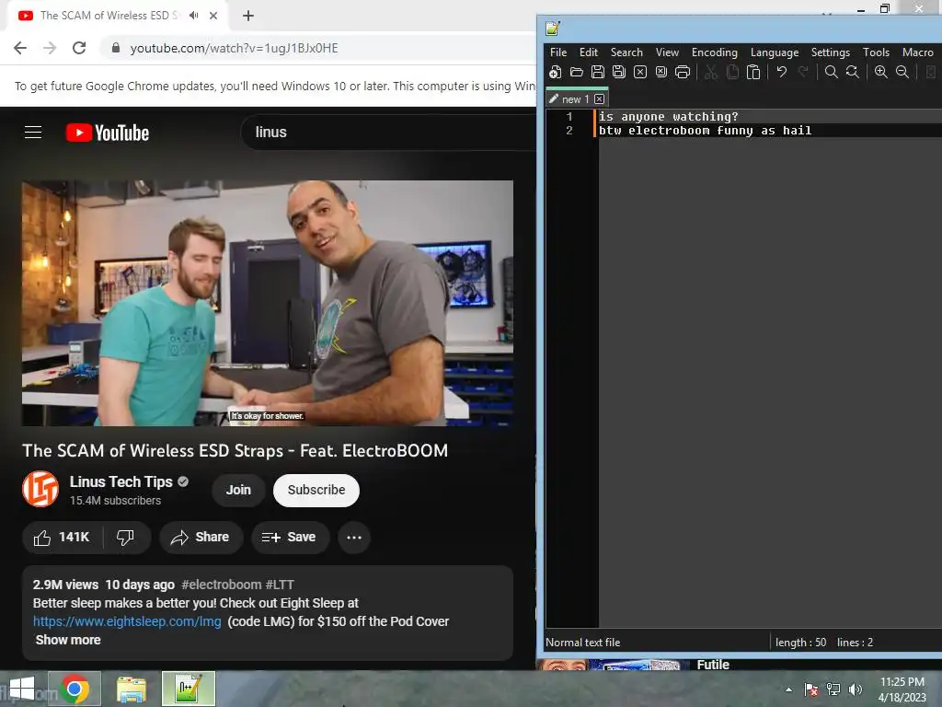The image size is (942, 707).
Task: Open the Linus Tech Tips channel name link
Action: point(121,481)
